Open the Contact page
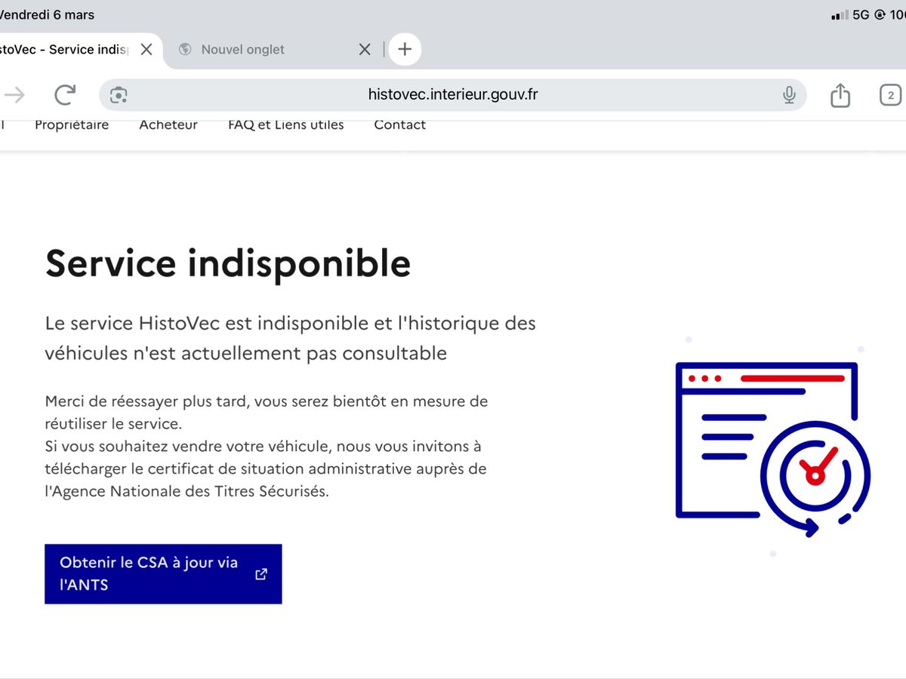Image resolution: width=906 pixels, height=679 pixels. coord(400,124)
